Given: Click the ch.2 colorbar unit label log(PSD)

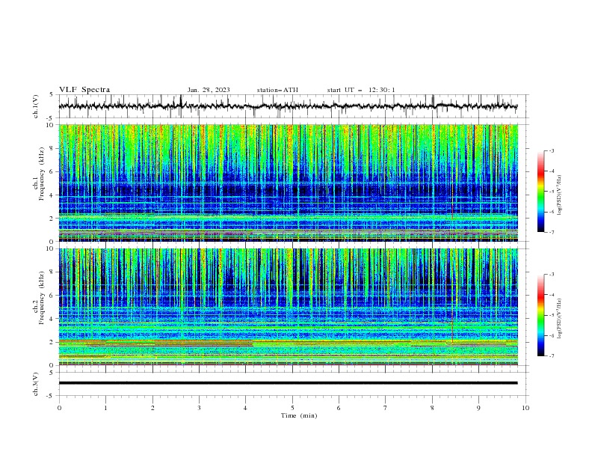Looking at the screenshot, I should coord(560,318).
